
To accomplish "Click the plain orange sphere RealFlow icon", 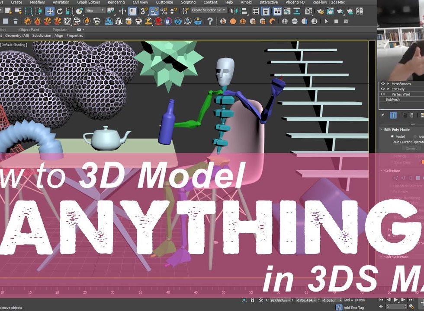I will click(x=233, y=21).
